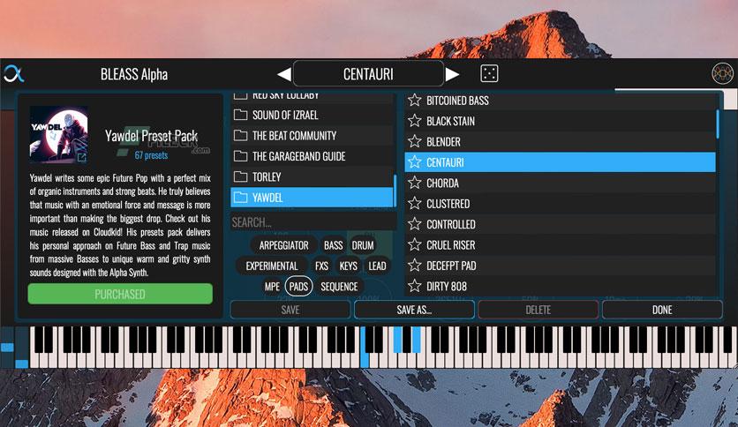
Task: Toggle the PADS tag filter
Action: point(299,287)
